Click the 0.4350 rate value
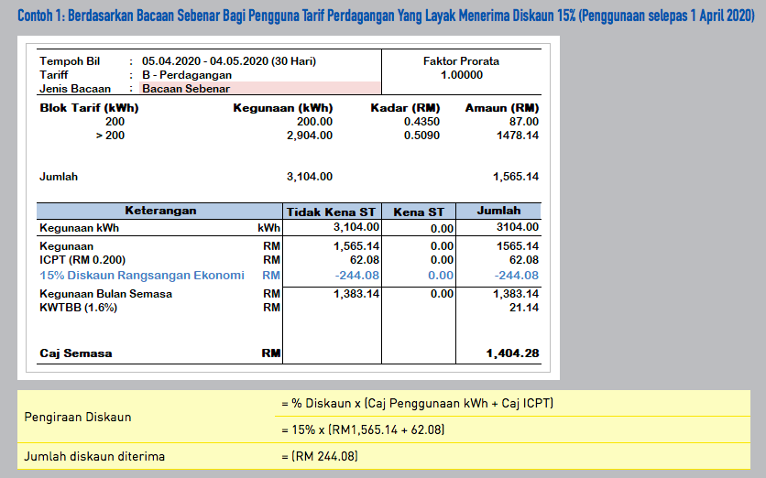This screenshot has height=478, width=766. click(x=421, y=121)
